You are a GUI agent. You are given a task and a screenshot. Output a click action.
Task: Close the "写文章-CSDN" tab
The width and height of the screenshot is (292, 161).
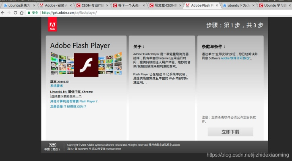pyautogui.click(x=180, y=6)
